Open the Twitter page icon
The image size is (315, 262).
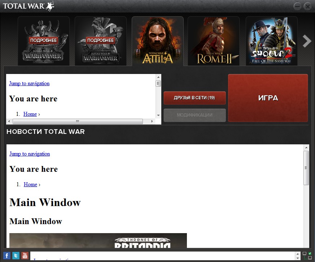click(16, 256)
